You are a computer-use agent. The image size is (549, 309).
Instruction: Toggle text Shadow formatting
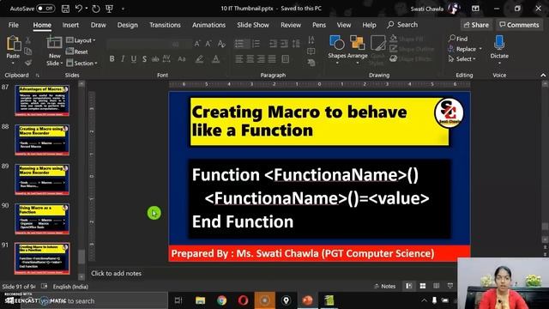(144, 59)
